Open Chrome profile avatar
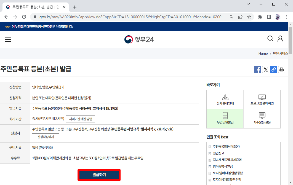The height and width of the screenshot is (185, 293). (278, 17)
